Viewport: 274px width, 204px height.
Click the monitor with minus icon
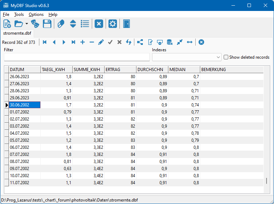point(160,42)
